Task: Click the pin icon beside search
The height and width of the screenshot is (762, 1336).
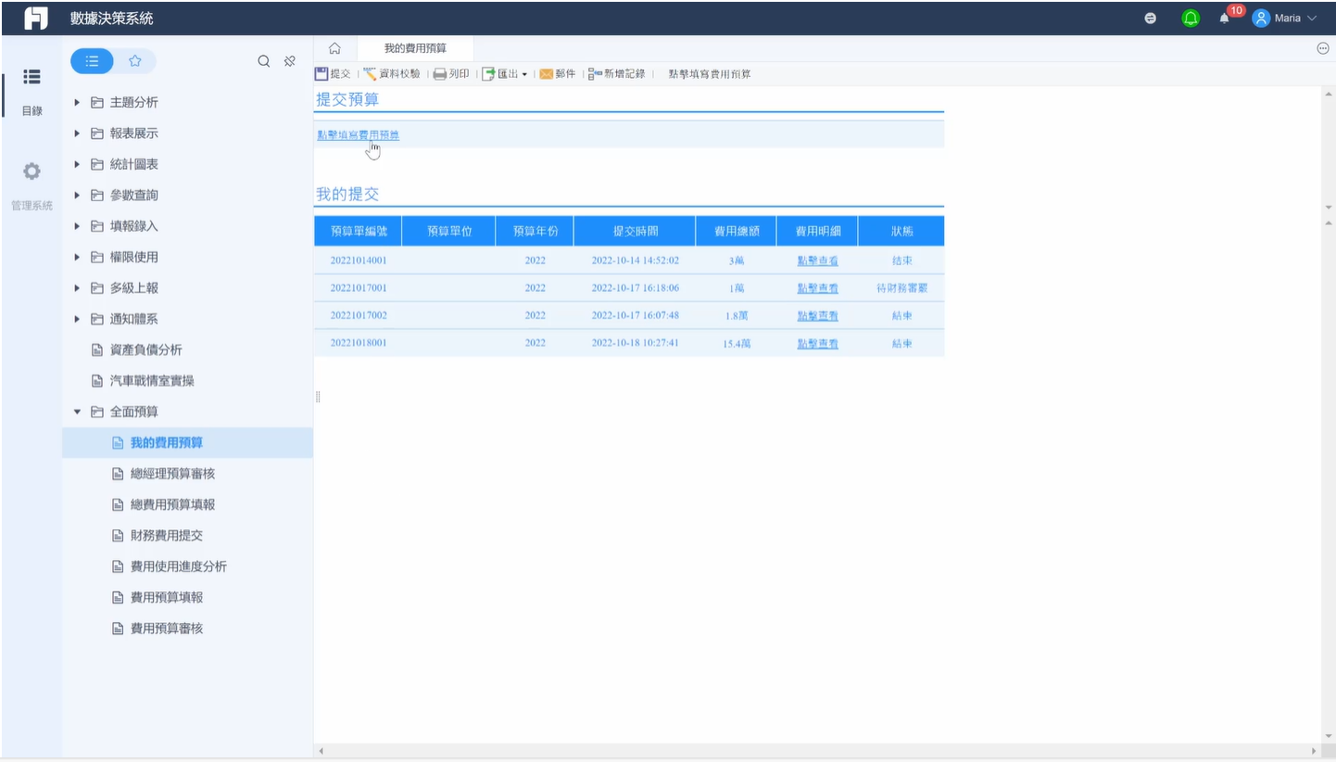Action: (x=290, y=61)
